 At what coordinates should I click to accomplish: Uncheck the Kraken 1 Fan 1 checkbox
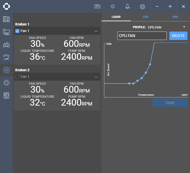click(17, 31)
